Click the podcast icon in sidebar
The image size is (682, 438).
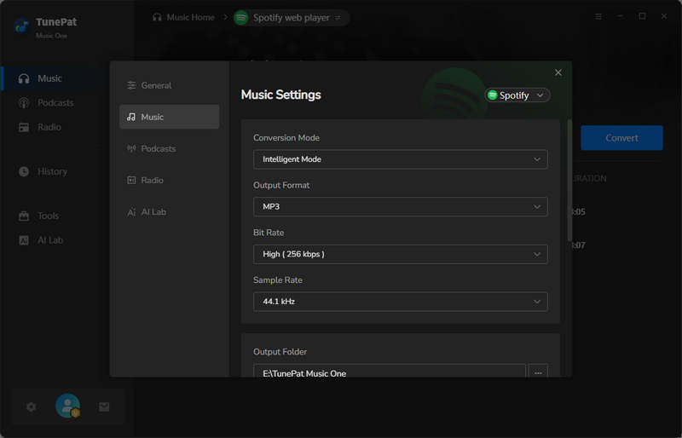click(24, 102)
